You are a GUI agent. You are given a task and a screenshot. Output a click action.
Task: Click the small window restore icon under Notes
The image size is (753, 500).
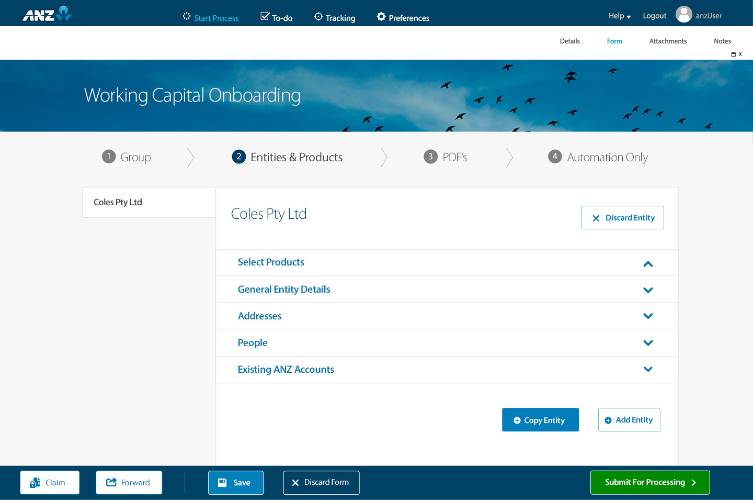[x=733, y=54]
